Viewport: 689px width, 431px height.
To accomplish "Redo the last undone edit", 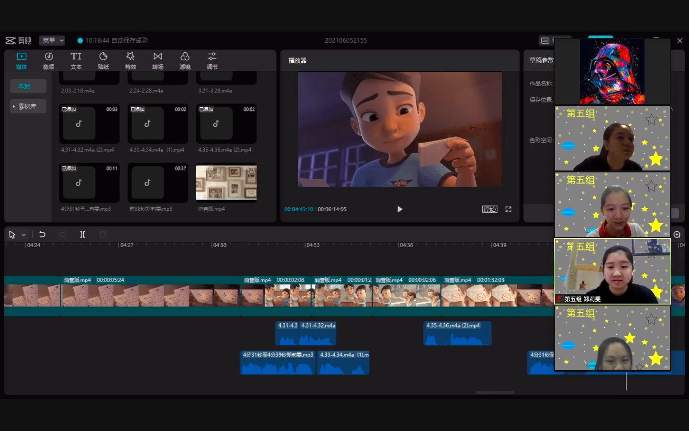I will coord(62,234).
